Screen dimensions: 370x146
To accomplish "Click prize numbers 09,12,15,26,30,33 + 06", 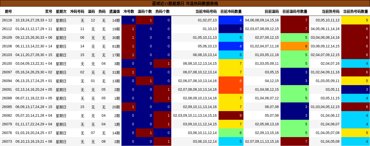I will (34, 37).
